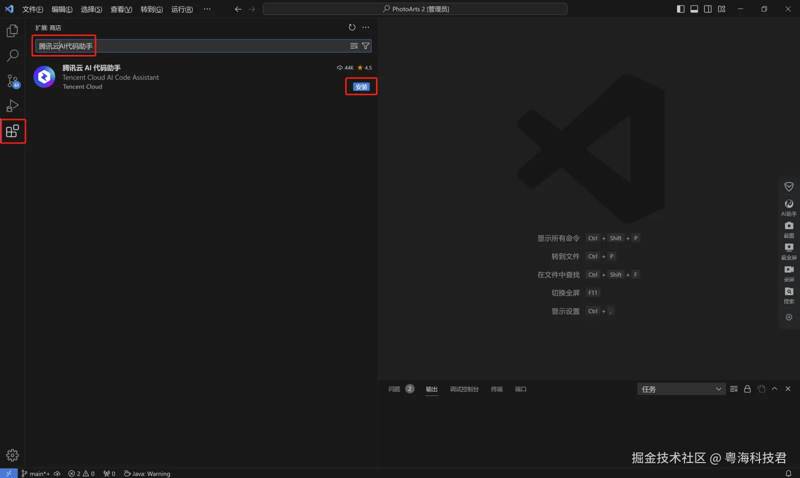Image resolution: width=800 pixels, height=478 pixels.
Task: Start 录屏 screen recording tool
Action: (x=789, y=273)
